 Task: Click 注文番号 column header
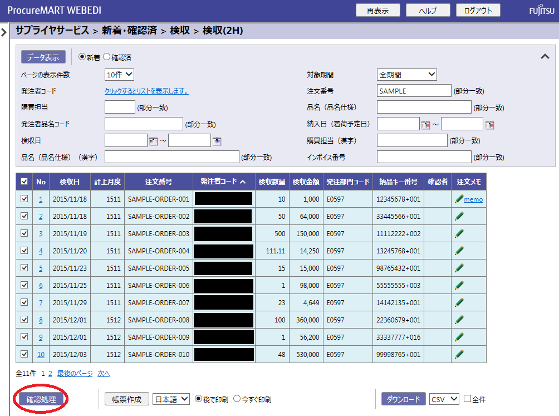coord(159,182)
